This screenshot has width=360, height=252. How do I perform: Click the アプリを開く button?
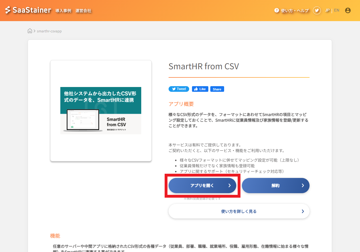tap(202, 186)
